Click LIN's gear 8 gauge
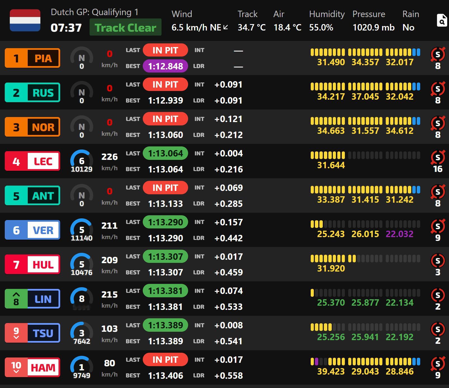The height and width of the screenshot is (388, 449). coord(81,299)
